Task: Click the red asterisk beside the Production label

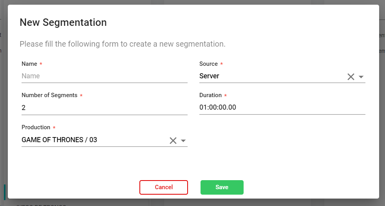Action: [x=54, y=128]
